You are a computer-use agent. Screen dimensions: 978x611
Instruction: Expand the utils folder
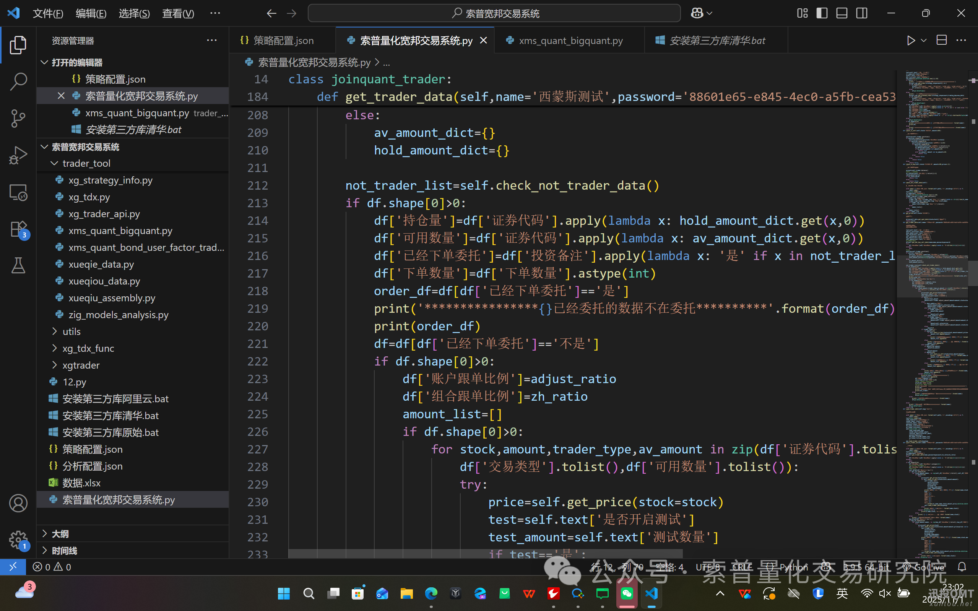tap(71, 331)
